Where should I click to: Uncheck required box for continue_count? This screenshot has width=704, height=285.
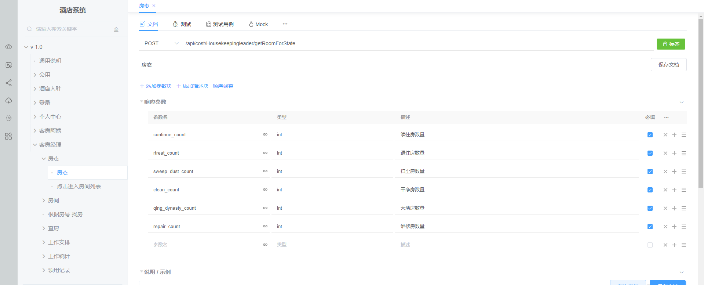(x=650, y=135)
